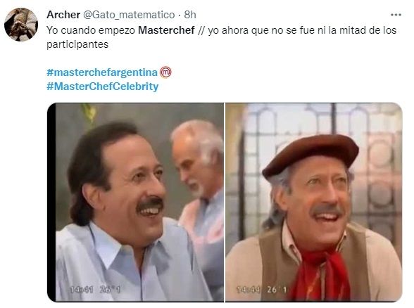Viewport: 414px width, 308px height.
Task: Click the brown beret in right photo
Action: [310, 154]
